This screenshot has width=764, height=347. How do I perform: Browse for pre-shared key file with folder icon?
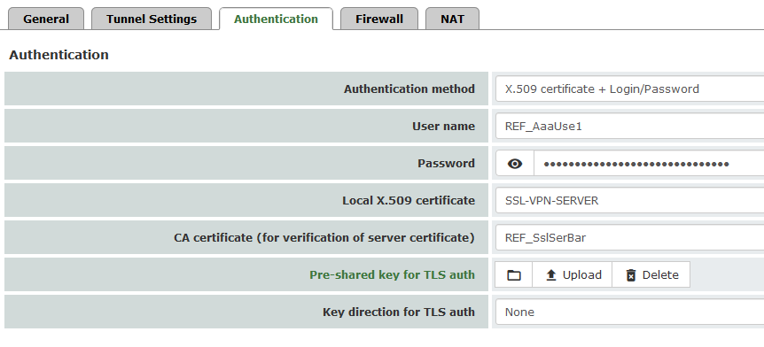(513, 275)
